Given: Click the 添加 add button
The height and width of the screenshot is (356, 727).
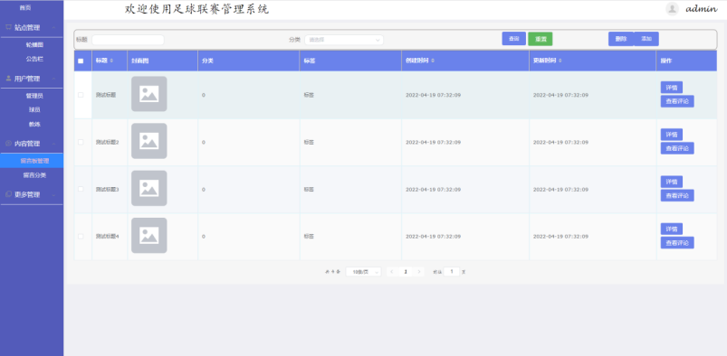Looking at the screenshot, I should coord(646,39).
